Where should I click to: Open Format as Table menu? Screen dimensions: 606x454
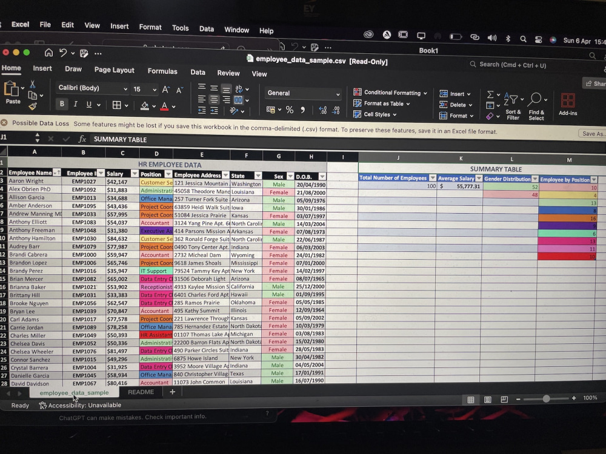[x=381, y=104]
